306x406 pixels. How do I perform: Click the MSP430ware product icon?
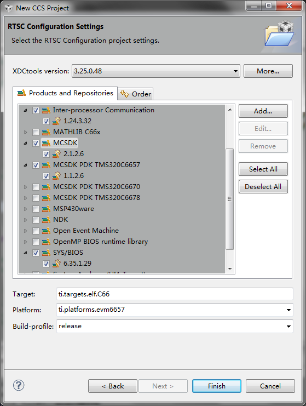pos(47,209)
